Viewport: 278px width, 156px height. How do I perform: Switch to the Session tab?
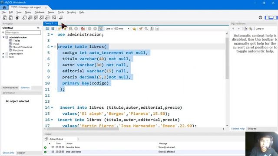pos(21,153)
